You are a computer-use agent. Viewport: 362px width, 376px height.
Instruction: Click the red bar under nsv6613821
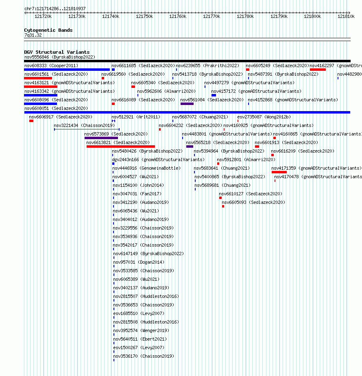point(120,146)
